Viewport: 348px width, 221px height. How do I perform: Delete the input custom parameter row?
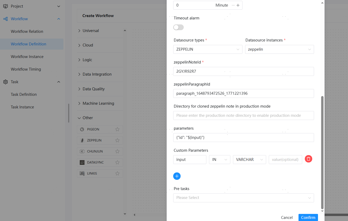[x=309, y=159]
